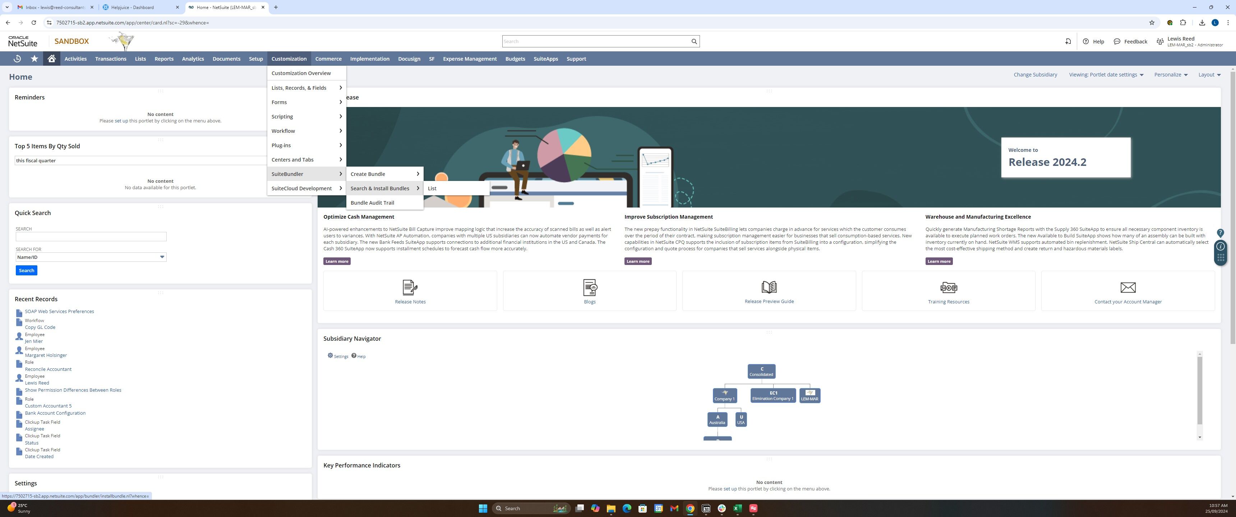This screenshot has height=517, width=1236.
Task: Click the Release Preview Guide book icon
Action: pyautogui.click(x=769, y=287)
